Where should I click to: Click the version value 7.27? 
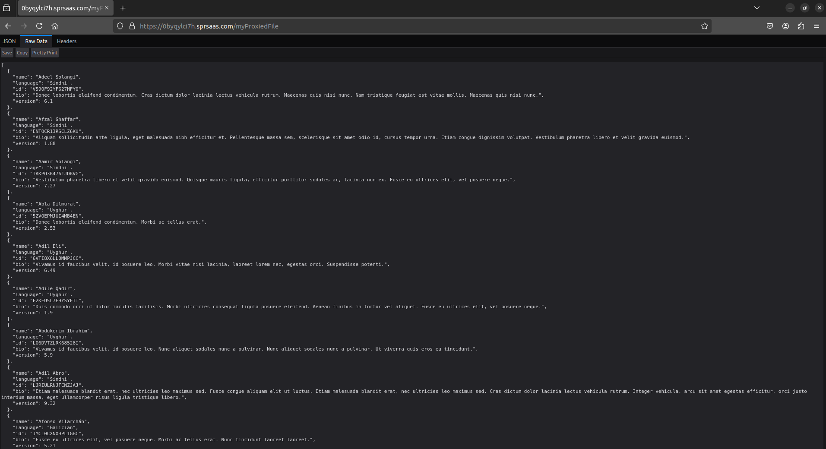[50, 186]
